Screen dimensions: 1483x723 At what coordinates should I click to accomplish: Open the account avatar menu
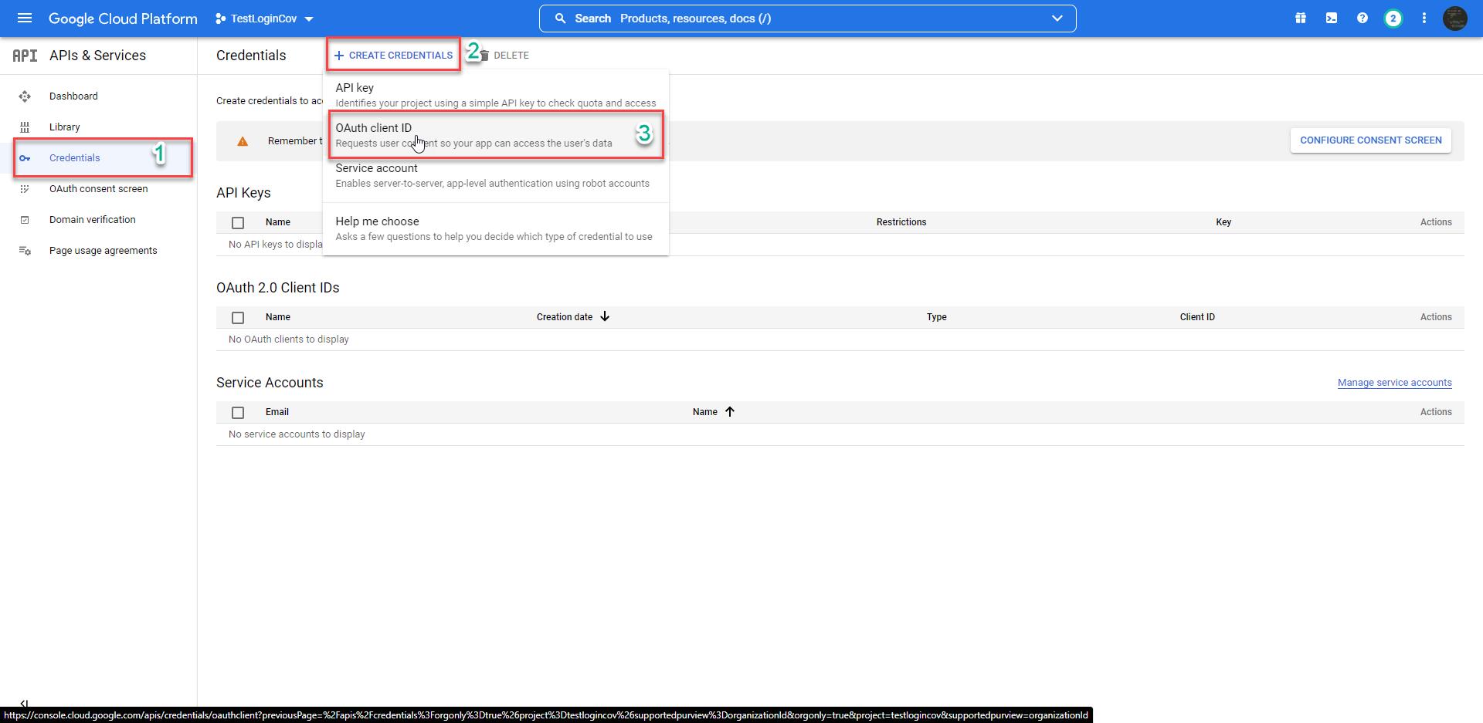tap(1455, 19)
